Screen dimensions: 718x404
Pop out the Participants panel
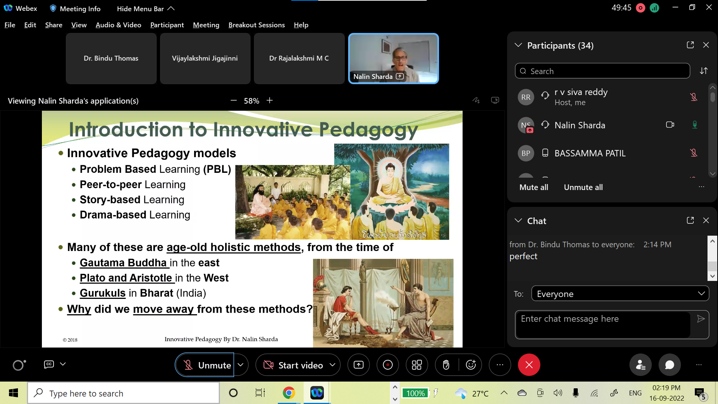click(690, 45)
